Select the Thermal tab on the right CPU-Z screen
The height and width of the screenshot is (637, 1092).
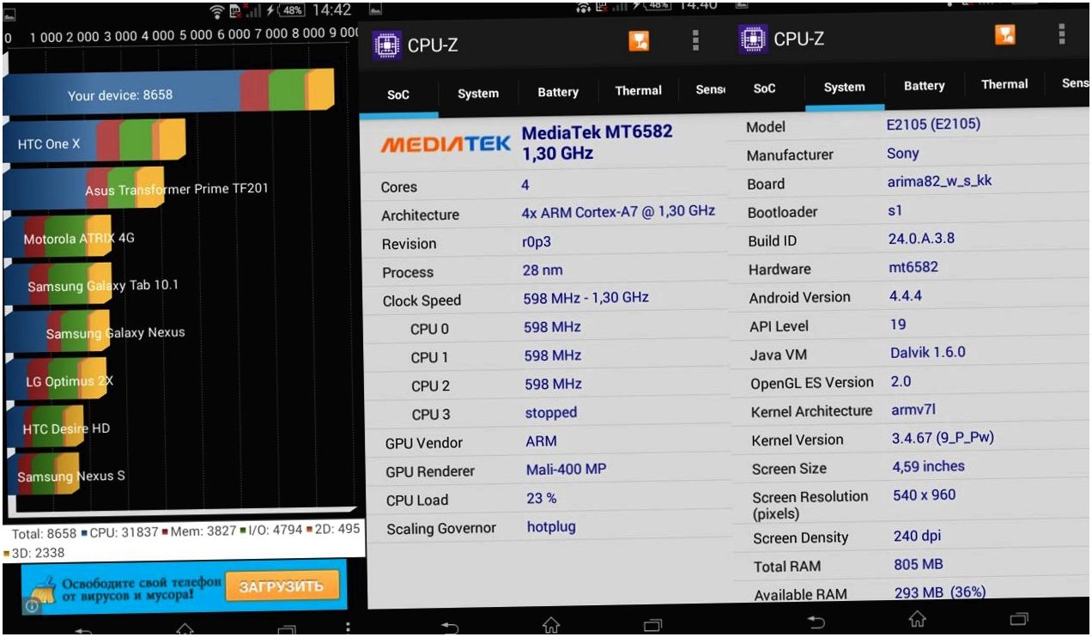(x=1004, y=84)
